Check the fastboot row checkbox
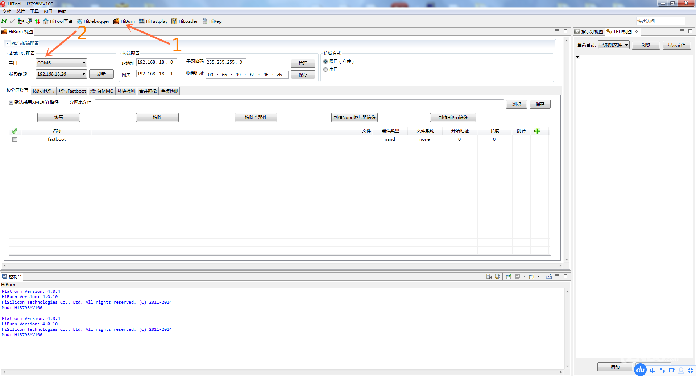This screenshot has width=696, height=376. 14,139
